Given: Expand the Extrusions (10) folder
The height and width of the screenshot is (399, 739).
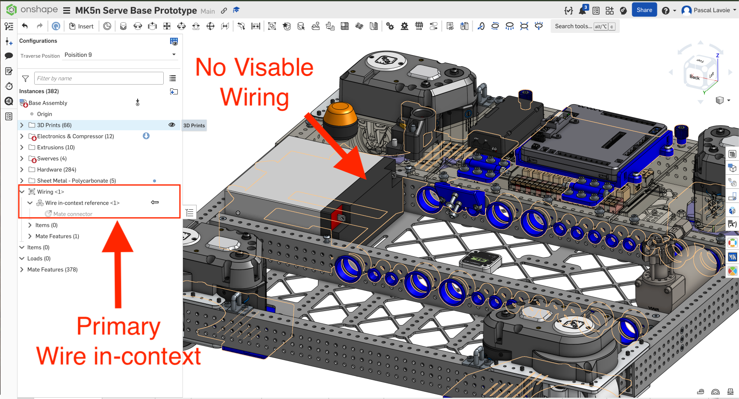Looking at the screenshot, I should (22, 147).
